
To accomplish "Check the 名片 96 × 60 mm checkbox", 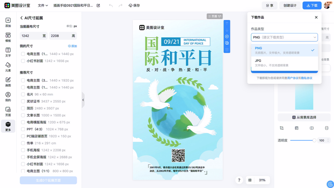I will pyautogui.click(x=23, y=94).
